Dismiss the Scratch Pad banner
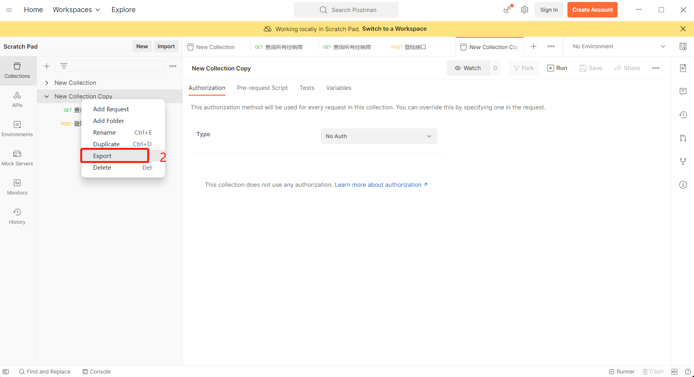Screen dimensions: 694x377 683,29
